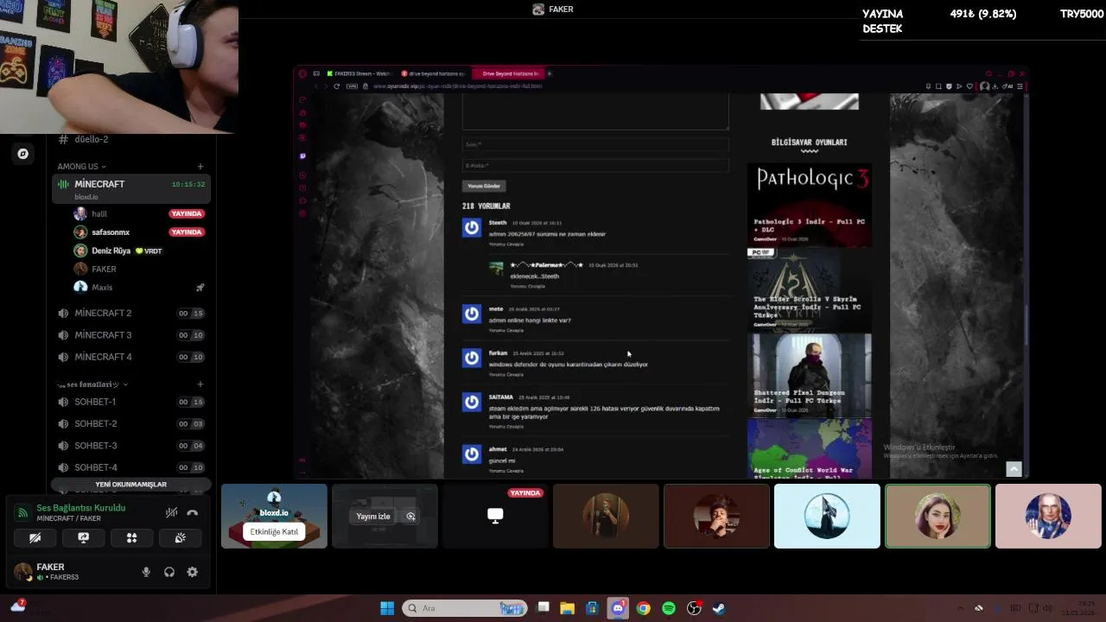Click Yayını izle to watch stream
The image size is (1106, 622).
click(373, 516)
